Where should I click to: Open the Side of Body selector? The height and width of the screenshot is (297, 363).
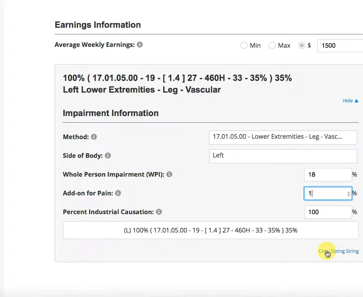(283, 156)
